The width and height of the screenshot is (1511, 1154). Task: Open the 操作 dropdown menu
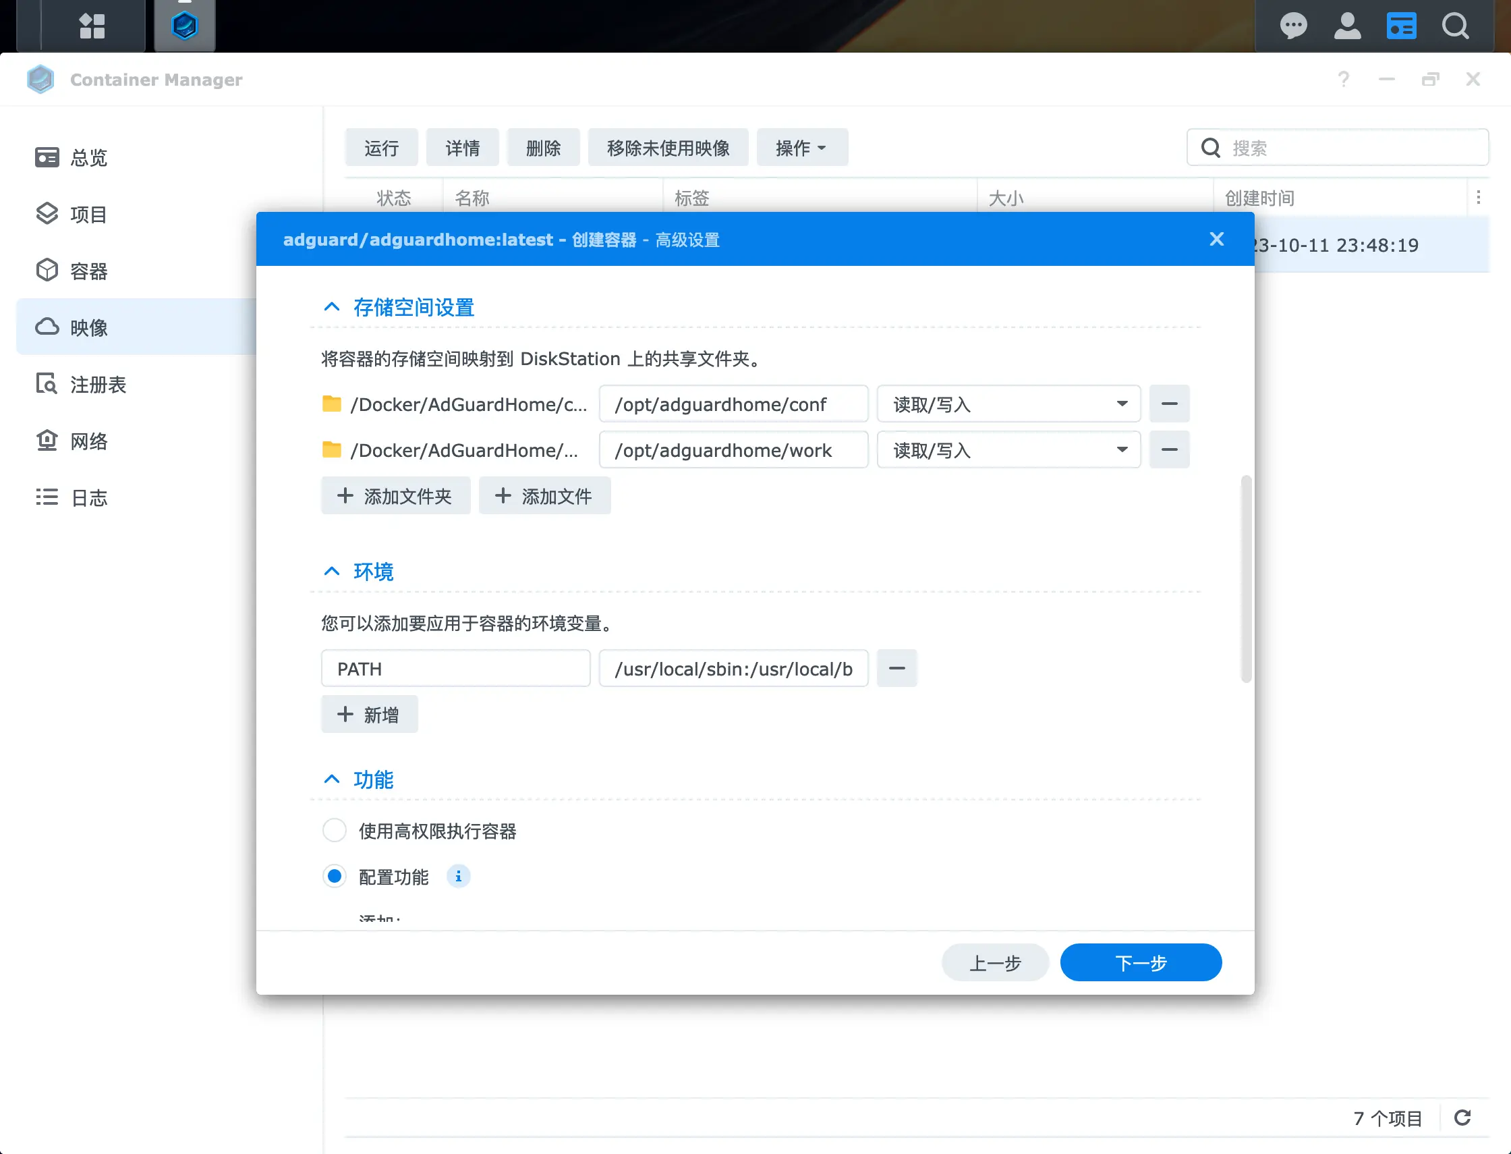coord(802,148)
